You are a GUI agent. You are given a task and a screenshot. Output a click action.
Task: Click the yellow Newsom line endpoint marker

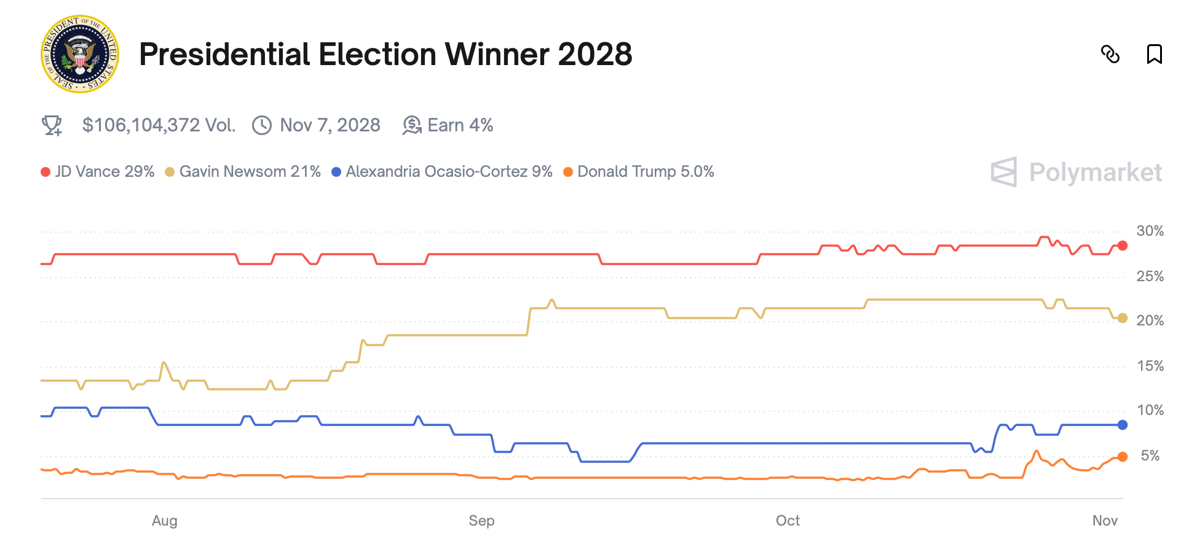click(1123, 317)
